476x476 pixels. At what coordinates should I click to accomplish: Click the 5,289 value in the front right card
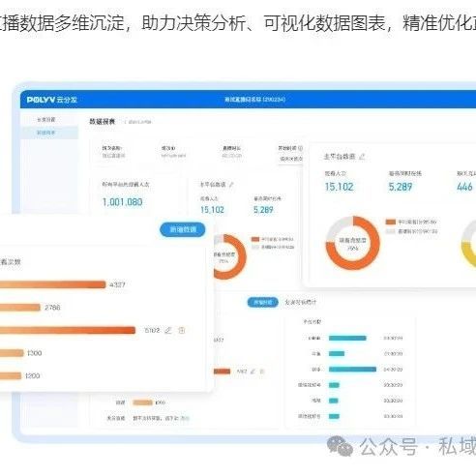[401, 187]
